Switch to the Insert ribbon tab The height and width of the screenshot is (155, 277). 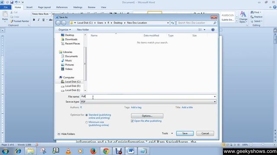pyautogui.click(x=29, y=7)
